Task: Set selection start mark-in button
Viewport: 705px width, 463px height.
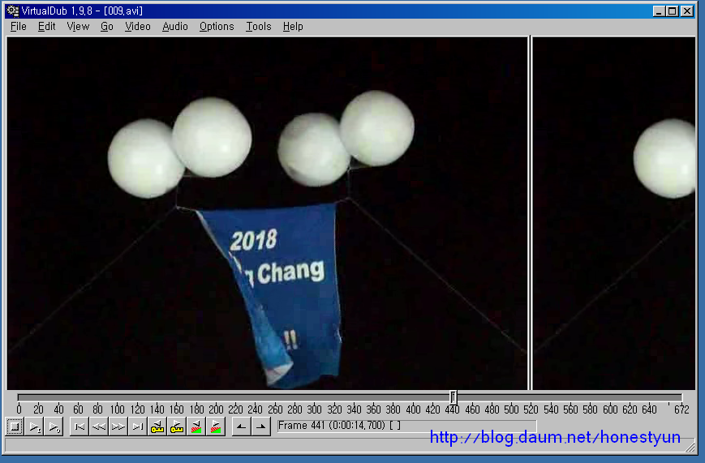Action: pyautogui.click(x=242, y=427)
